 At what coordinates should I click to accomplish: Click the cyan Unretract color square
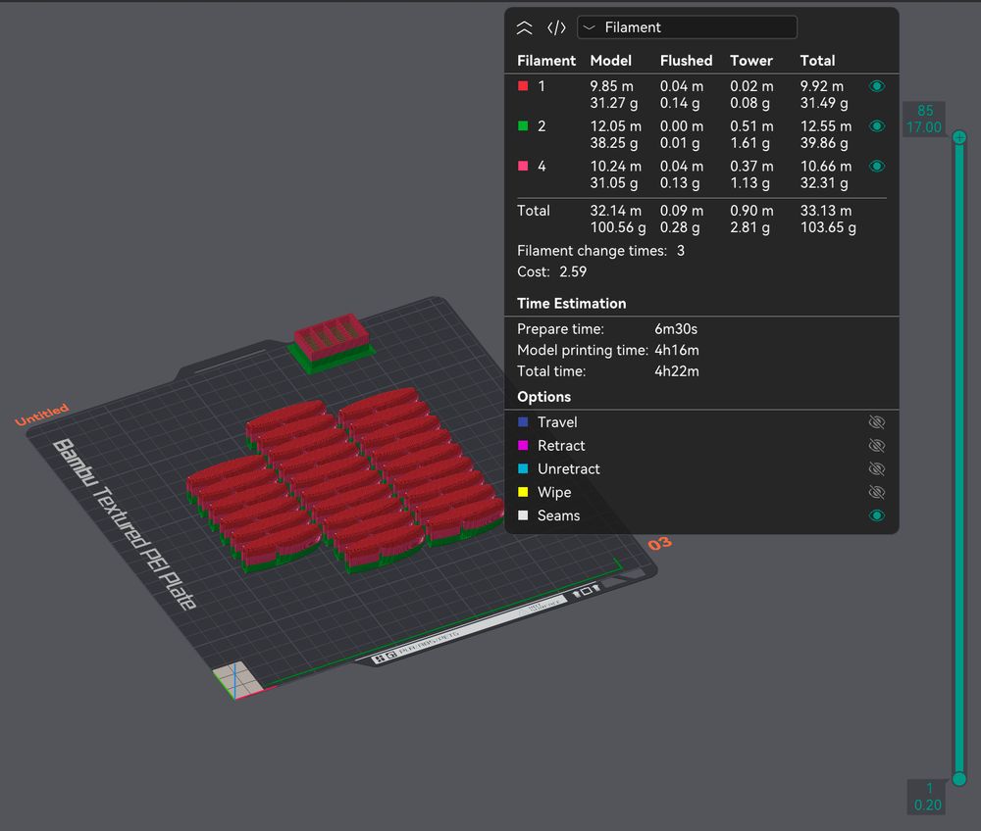tap(523, 468)
